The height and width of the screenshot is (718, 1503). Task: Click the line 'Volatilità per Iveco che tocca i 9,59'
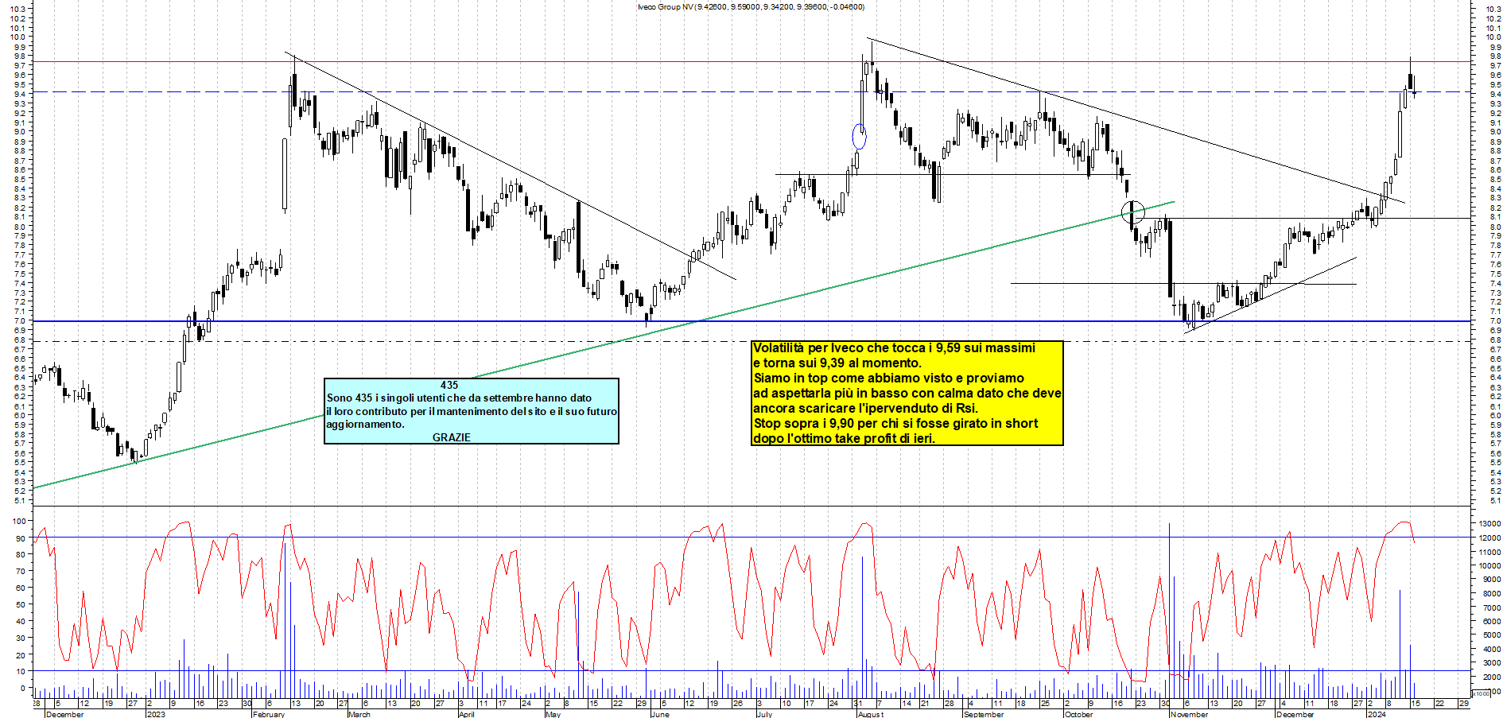click(894, 347)
